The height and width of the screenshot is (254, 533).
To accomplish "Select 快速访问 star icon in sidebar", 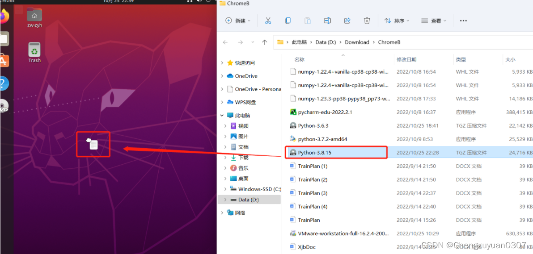I will 230,63.
